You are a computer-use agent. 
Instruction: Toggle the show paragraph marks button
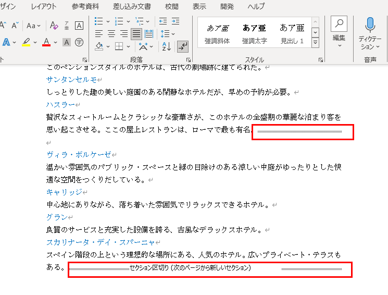coord(182,46)
